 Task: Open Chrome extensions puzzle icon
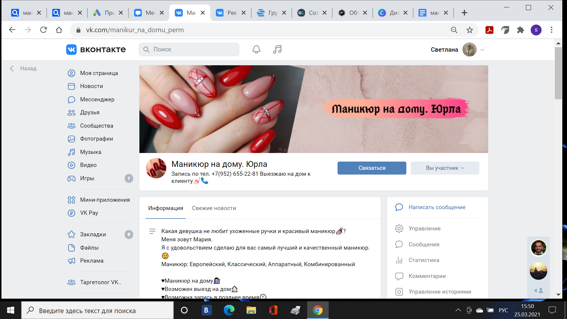pos(520,30)
